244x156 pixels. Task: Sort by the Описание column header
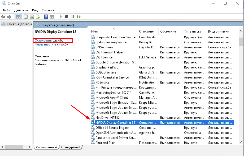pyautogui.click(x=148, y=31)
